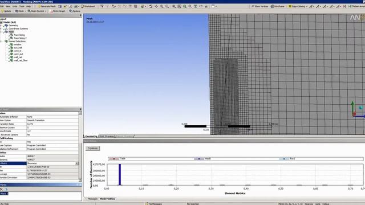
Task: Open the Mesh Metric Skewness dropdown arrow
Action: [76, 163]
